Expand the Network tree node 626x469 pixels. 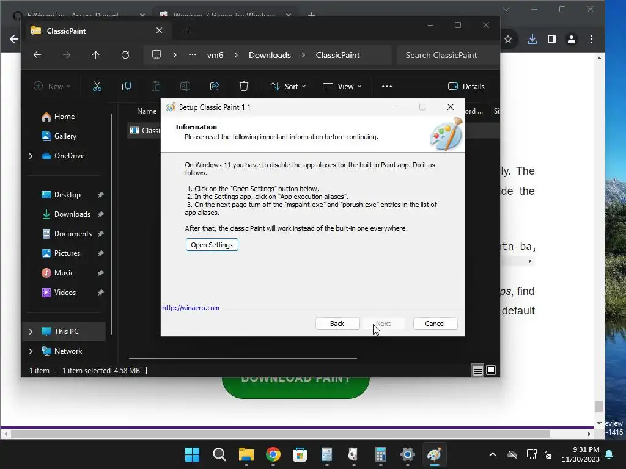pyautogui.click(x=31, y=351)
